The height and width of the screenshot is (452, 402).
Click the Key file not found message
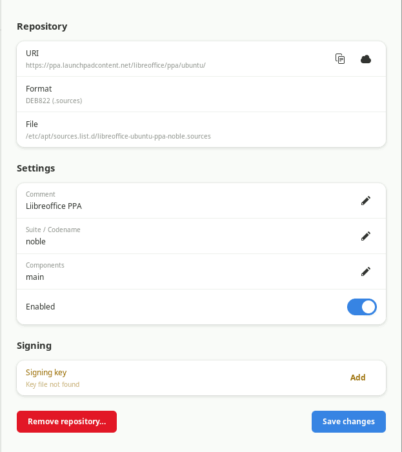52,384
